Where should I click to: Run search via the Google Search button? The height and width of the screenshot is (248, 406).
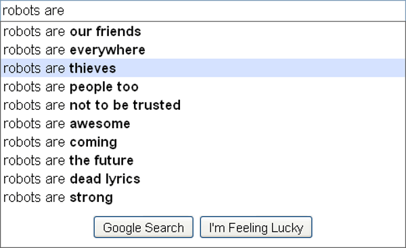click(143, 227)
